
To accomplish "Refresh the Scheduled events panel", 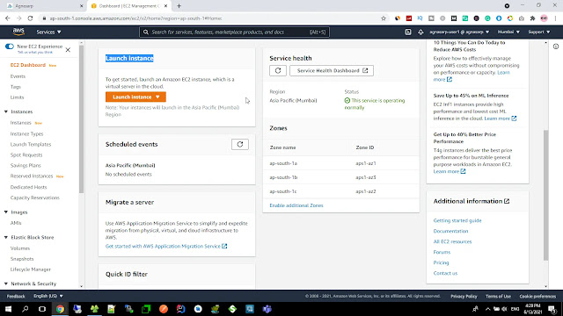I will click(240, 144).
